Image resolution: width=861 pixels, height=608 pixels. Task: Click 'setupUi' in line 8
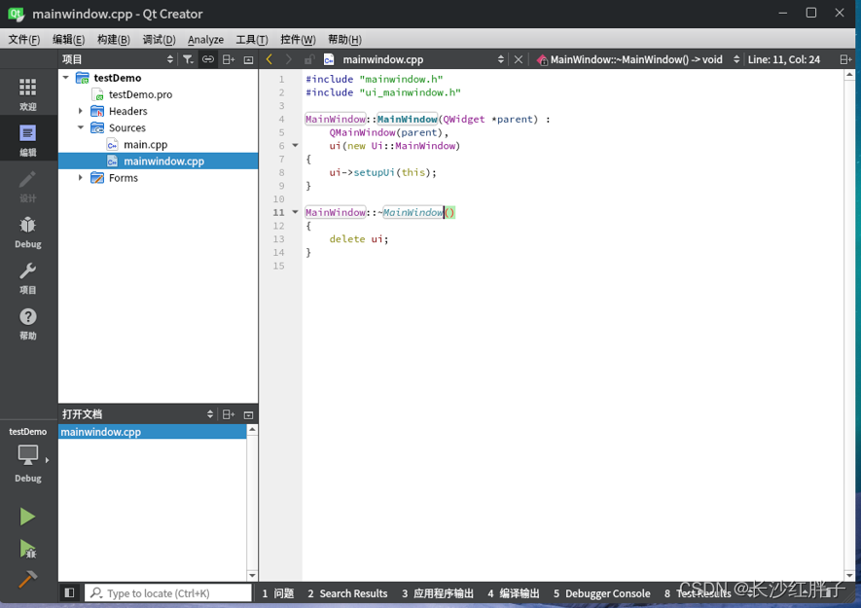click(x=374, y=172)
